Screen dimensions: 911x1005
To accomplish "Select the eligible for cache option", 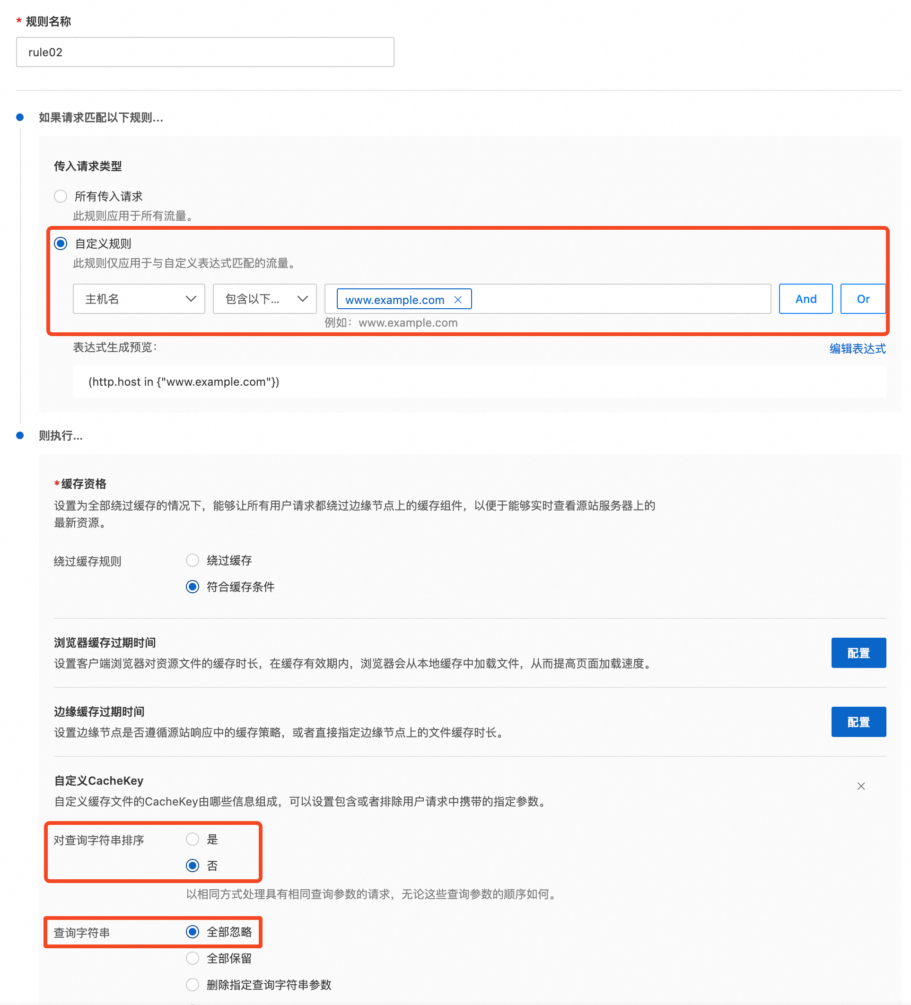I will pyautogui.click(x=193, y=587).
